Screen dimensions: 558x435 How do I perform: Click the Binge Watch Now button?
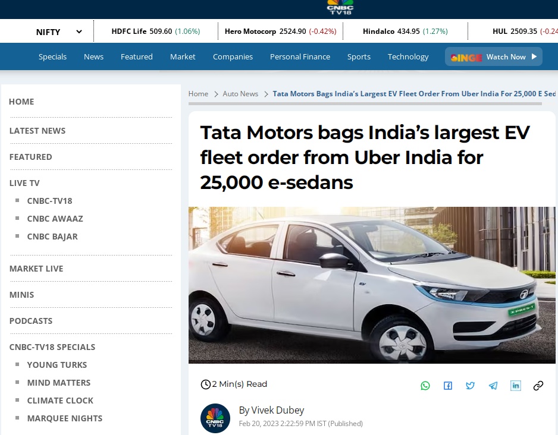tap(494, 56)
